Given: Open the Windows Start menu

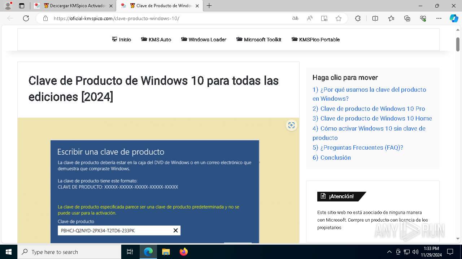Looking at the screenshot, I should pyautogui.click(x=9, y=252).
